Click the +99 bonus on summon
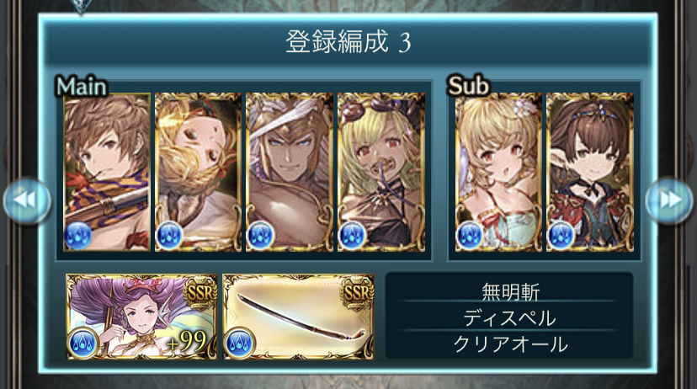 tap(187, 342)
